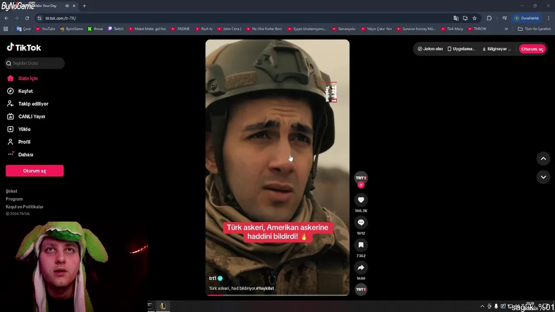Open the Türk Marşı bookmark
This screenshot has width=555, height=312.
click(x=451, y=29)
